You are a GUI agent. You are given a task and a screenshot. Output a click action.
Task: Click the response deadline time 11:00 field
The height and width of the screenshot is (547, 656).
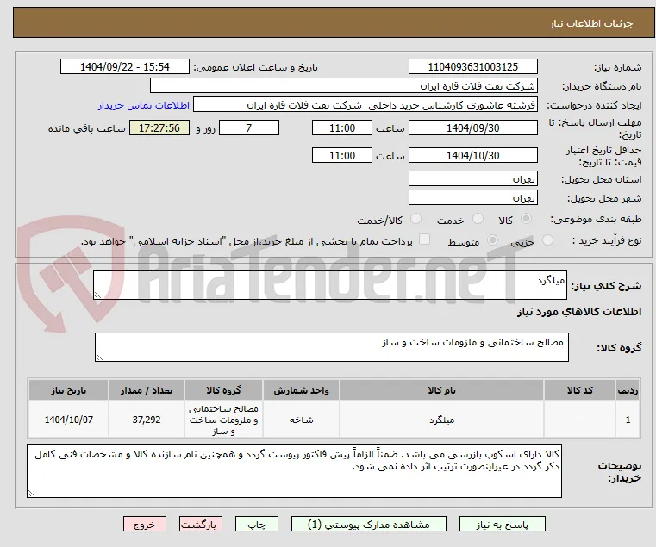click(x=342, y=128)
